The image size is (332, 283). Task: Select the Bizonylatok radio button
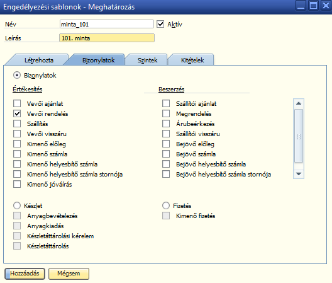17,75
